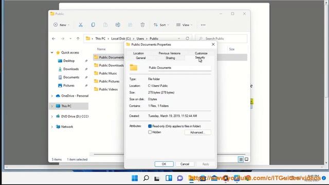329x185 pixels.
Task: Close the Public Documents Properties dialog
Action: 213,45
